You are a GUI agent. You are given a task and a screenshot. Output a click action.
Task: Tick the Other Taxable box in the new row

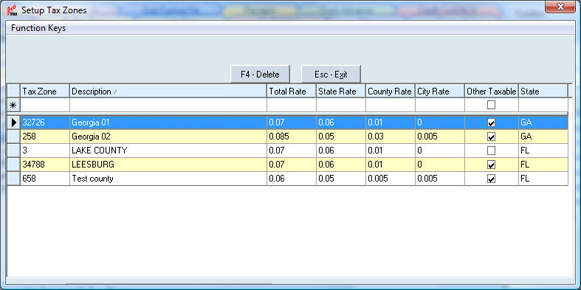coord(492,106)
